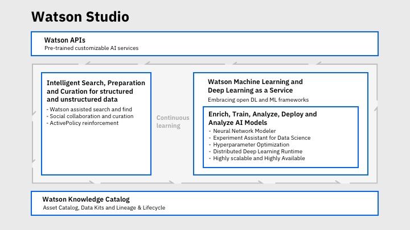Click the Watson Knowledge Catalog heading
Image resolution: width=410 pixels, height=230 pixels.
[x=86, y=199]
